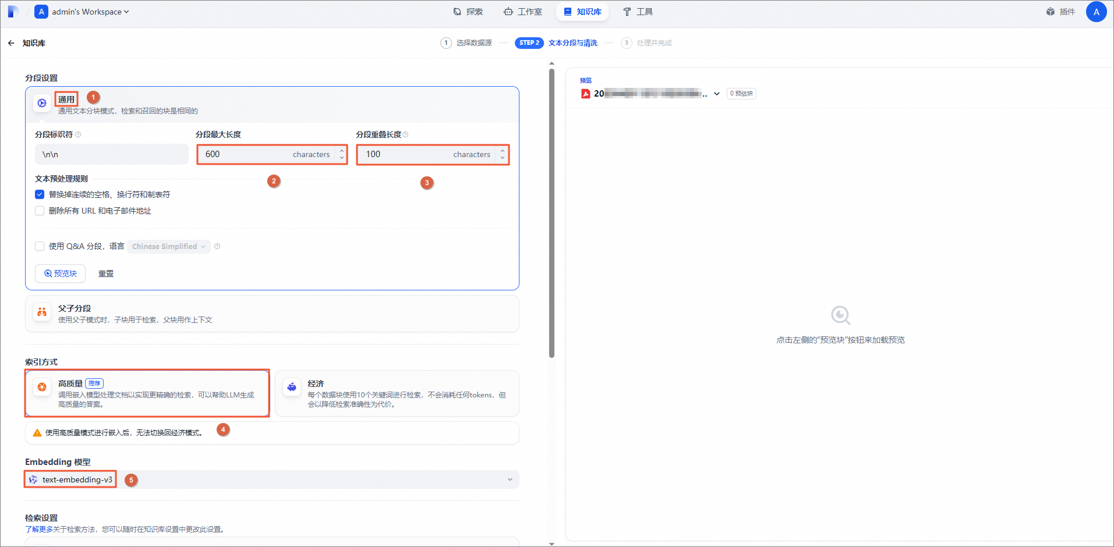The height and width of the screenshot is (547, 1114).
Task: Open the 工具 tab
Action: coord(638,12)
